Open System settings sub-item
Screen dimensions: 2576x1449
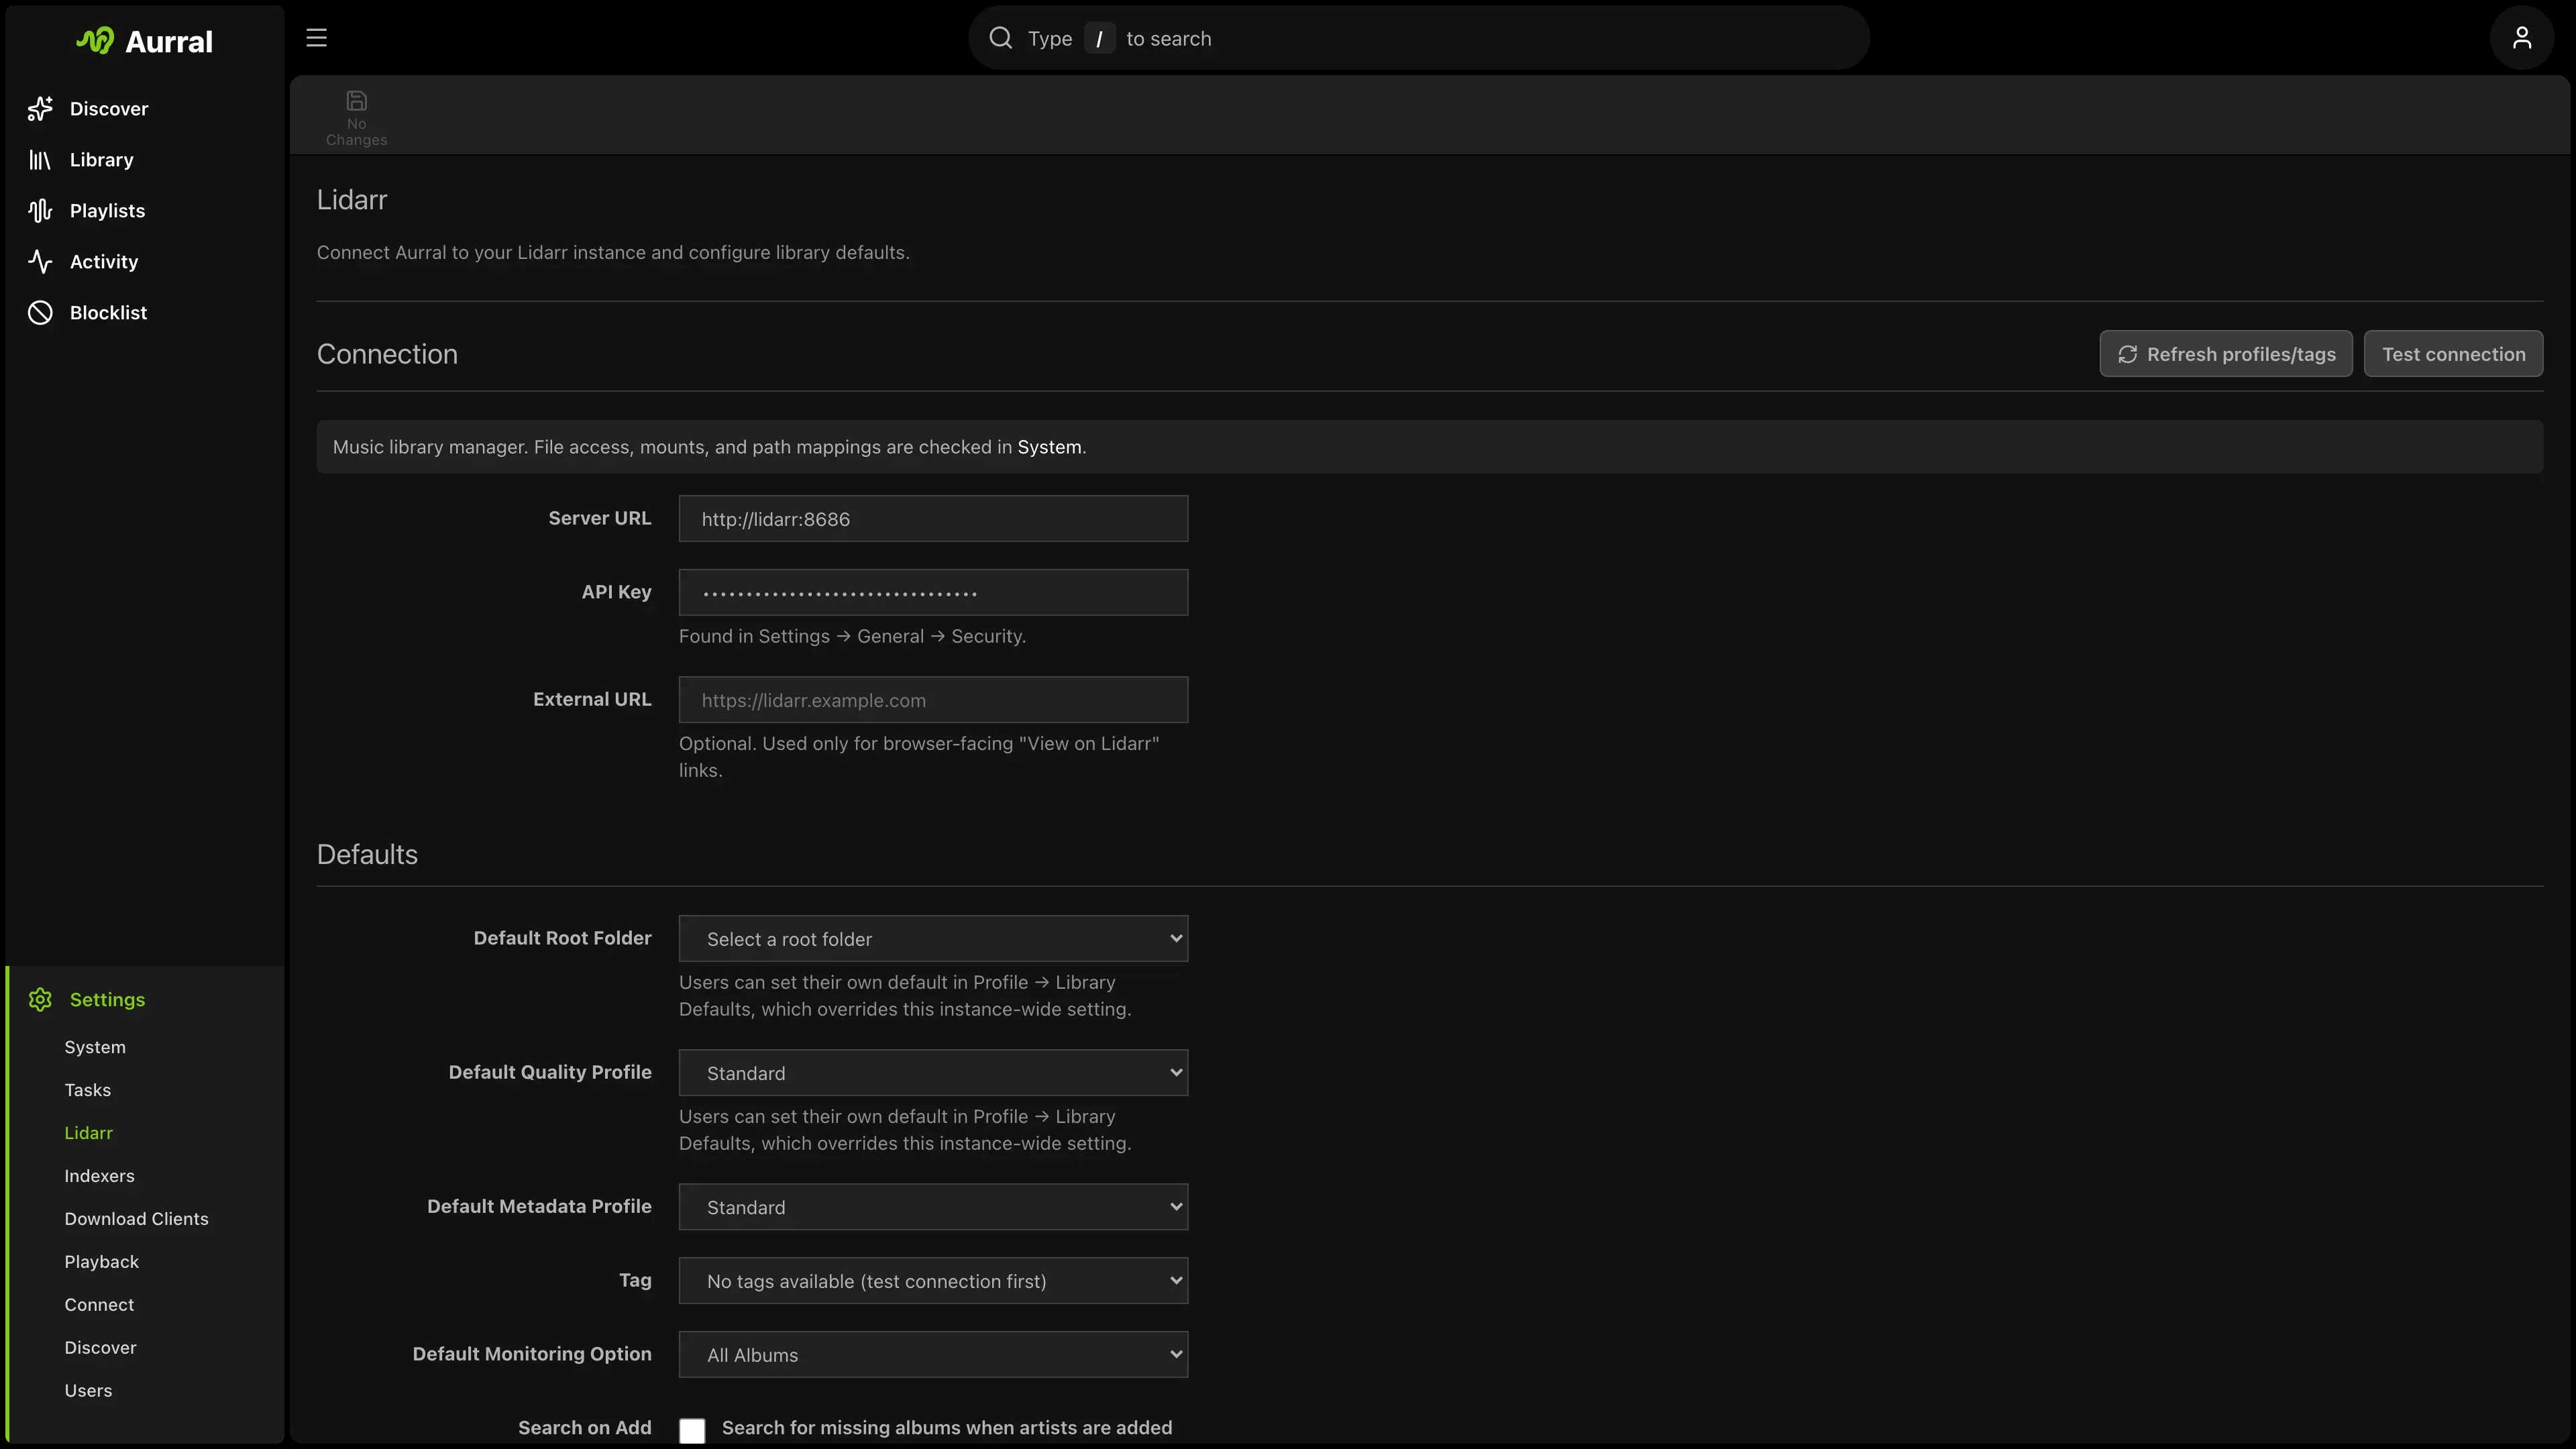(x=95, y=1047)
